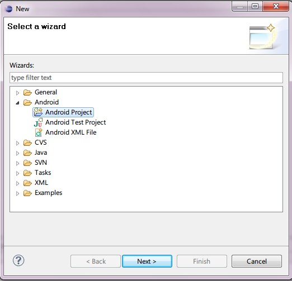The height and width of the screenshot is (281, 292).
Task: Focus the type filter text field
Action: point(146,78)
